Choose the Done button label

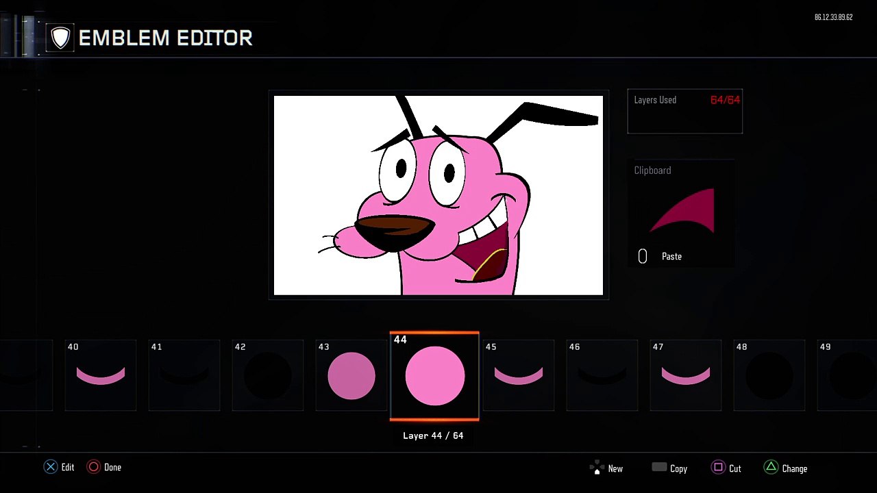click(x=112, y=468)
